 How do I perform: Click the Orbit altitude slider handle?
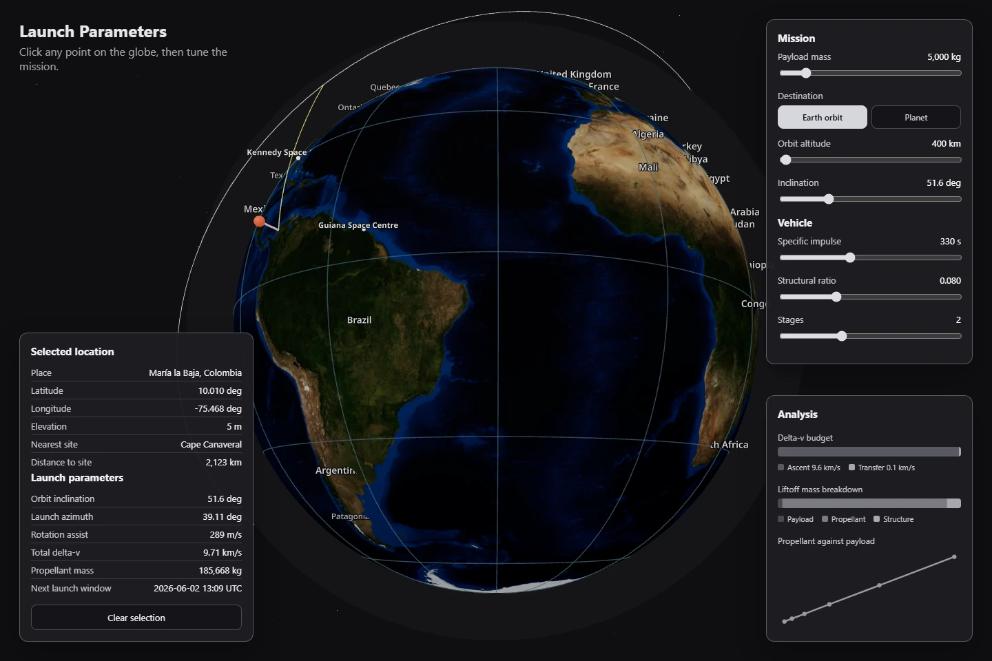click(x=785, y=160)
